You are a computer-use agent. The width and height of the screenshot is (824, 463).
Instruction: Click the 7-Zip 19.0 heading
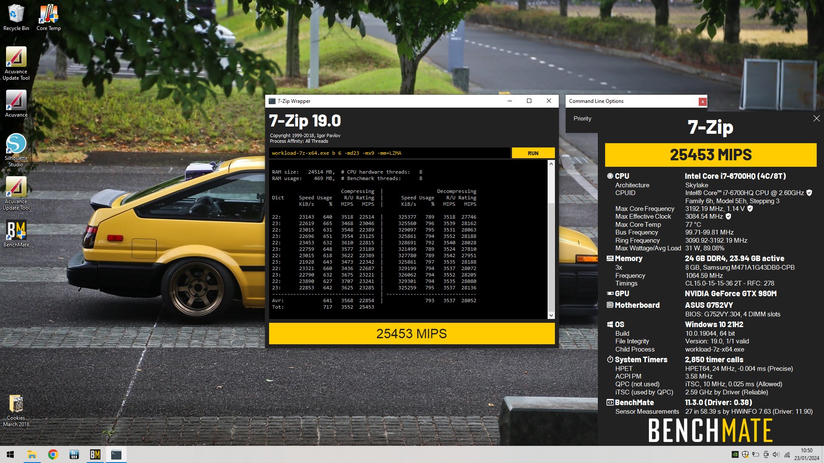tap(305, 121)
